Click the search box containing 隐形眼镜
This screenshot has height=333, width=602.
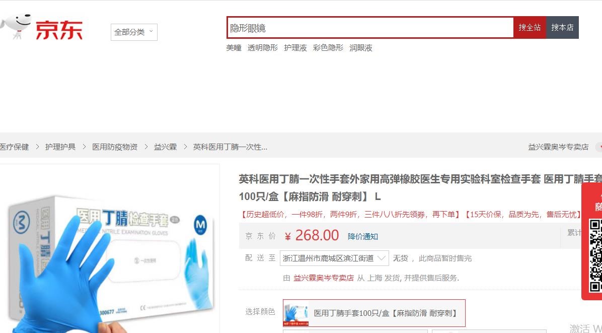click(x=370, y=28)
